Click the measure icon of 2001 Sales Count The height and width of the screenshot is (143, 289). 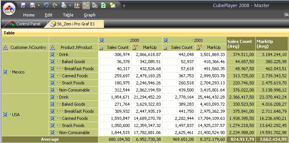(x=165, y=48)
